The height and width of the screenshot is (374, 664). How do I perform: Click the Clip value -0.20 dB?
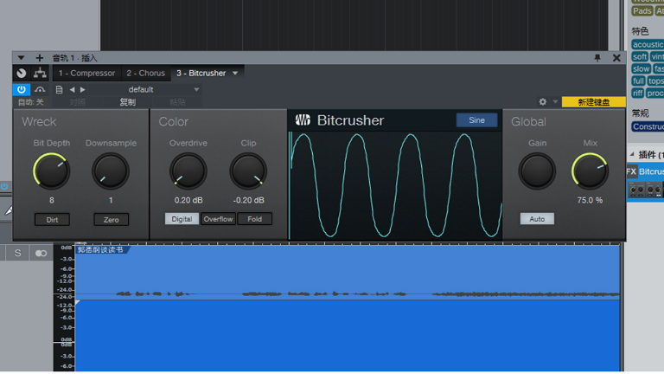pos(249,200)
